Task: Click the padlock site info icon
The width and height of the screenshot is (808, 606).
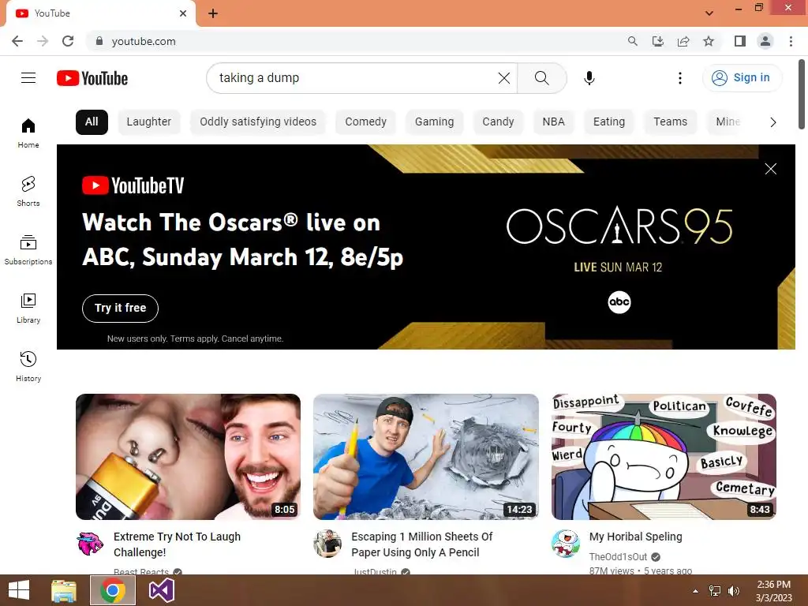Action: (99, 41)
